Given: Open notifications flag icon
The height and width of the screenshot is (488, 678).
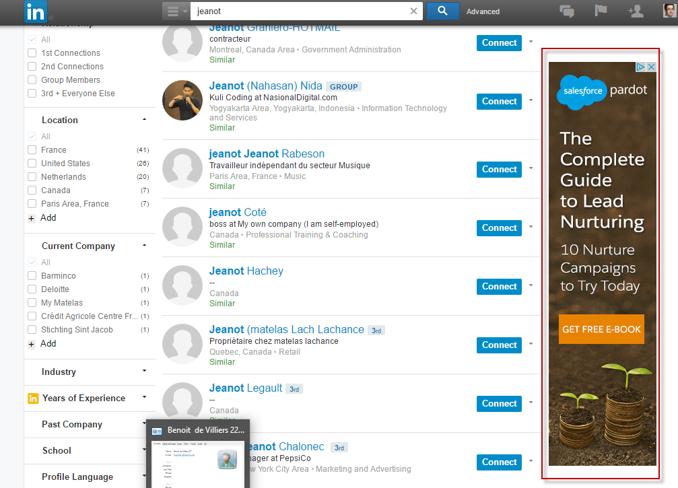Looking at the screenshot, I should (x=601, y=11).
